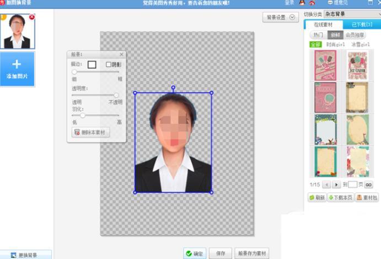
Task: Click the portrait image on the canvas
Action: [173, 143]
